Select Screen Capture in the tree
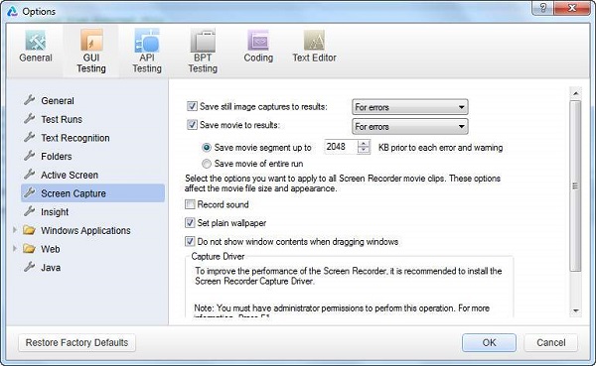Screen dimensions: 596x366 tap(92, 192)
